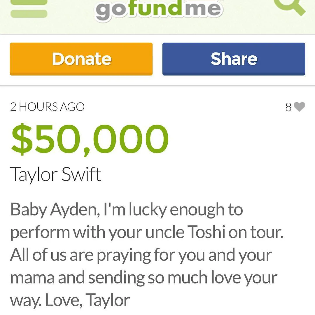Open the hamburger navigation menu

[x=29, y=8]
